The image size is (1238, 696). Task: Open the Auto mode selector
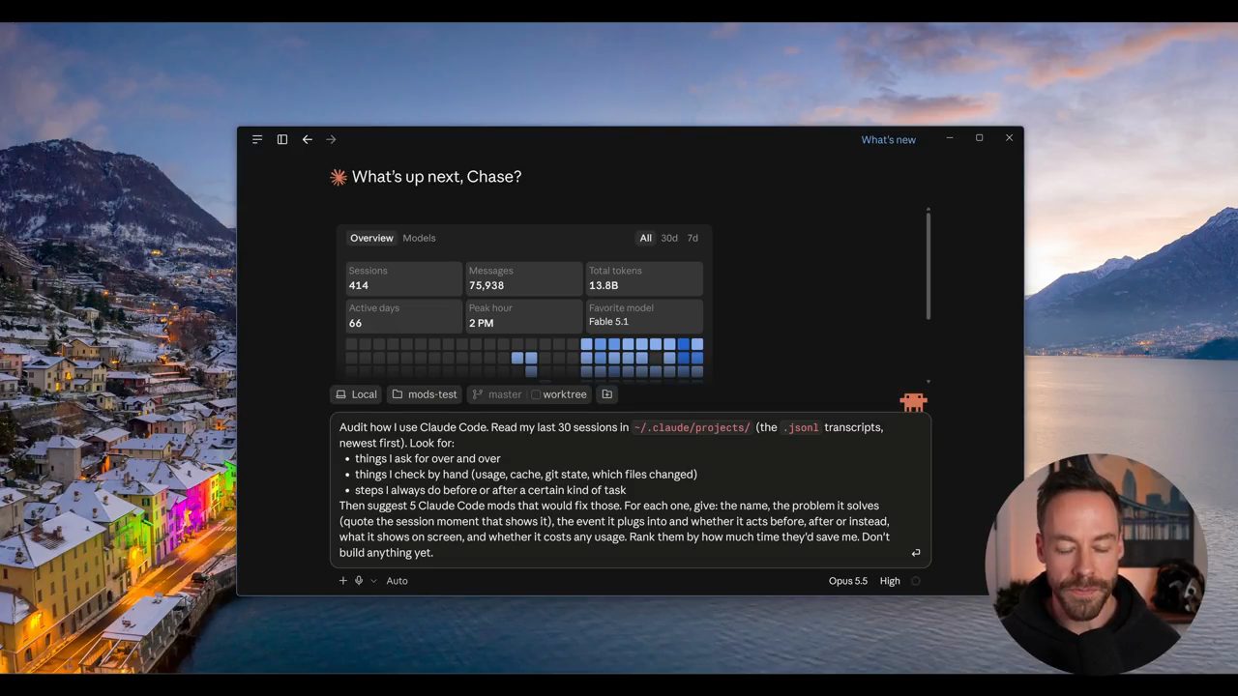pos(397,581)
